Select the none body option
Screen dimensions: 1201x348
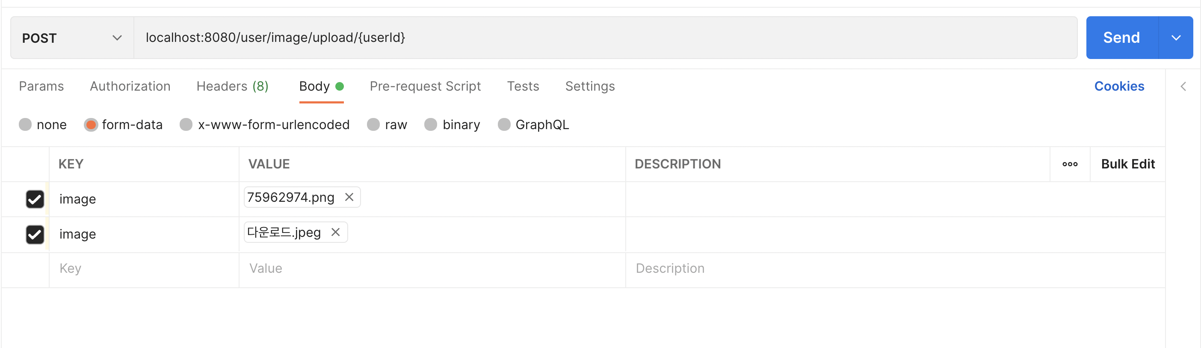[x=25, y=124]
